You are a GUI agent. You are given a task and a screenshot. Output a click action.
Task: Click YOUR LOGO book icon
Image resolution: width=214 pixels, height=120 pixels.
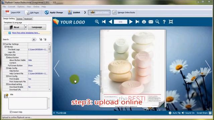(56, 22)
